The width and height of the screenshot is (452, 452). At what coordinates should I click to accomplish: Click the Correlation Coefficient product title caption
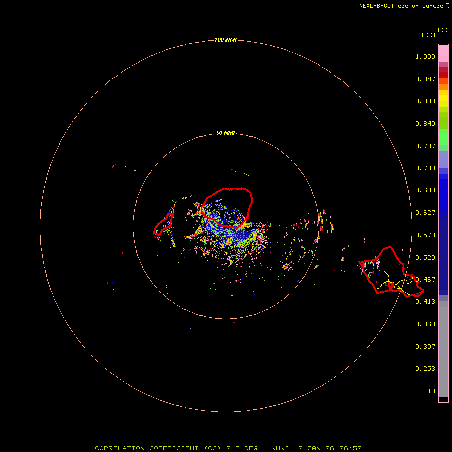228,448
